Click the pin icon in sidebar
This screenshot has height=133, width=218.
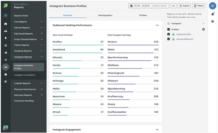click(6, 38)
